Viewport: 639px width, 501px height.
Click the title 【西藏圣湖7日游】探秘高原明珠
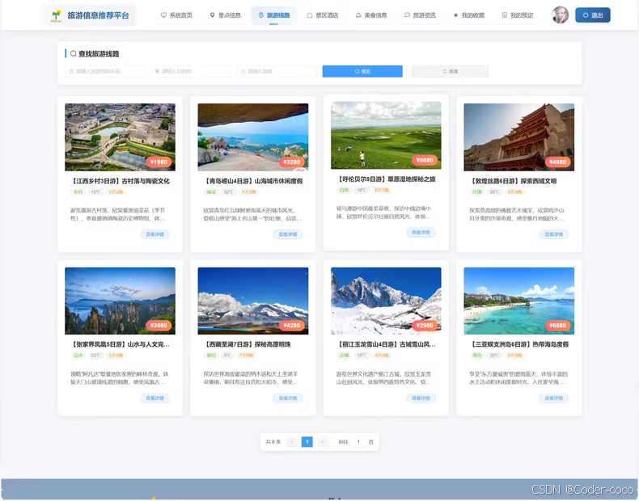pos(247,344)
